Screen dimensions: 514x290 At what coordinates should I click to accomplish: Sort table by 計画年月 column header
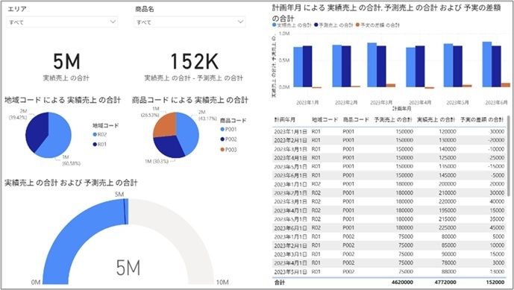(x=284, y=119)
